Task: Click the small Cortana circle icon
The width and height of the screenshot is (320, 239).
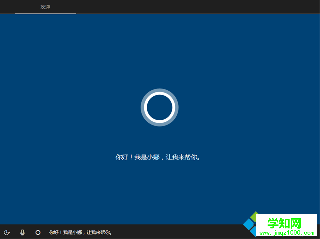Action: 38,232
